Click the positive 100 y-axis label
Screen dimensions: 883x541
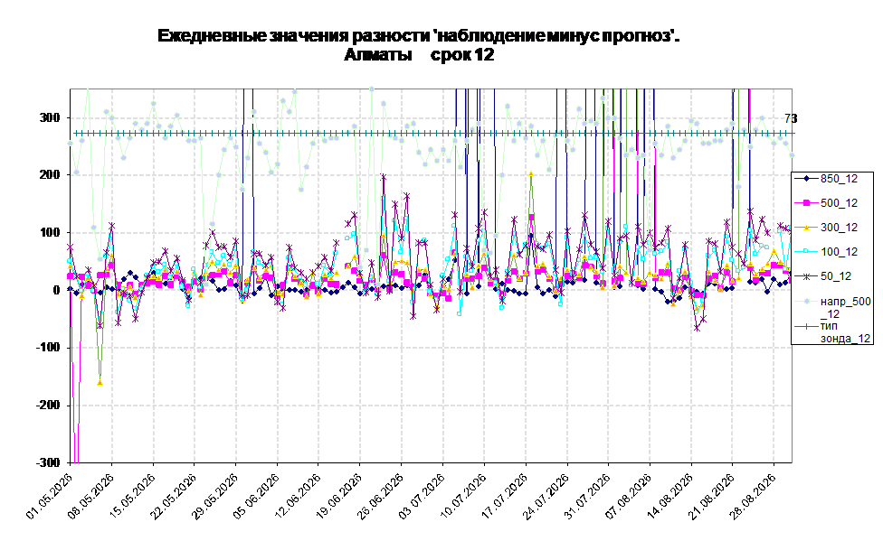point(49,232)
